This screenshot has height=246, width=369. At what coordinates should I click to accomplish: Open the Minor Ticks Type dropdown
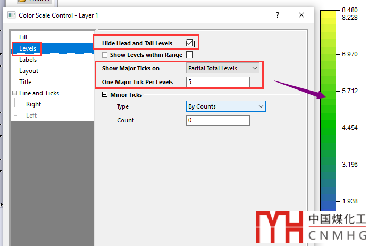(x=225, y=106)
